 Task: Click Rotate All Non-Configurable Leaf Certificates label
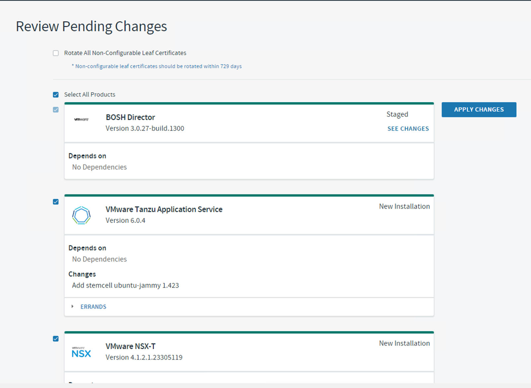click(125, 53)
